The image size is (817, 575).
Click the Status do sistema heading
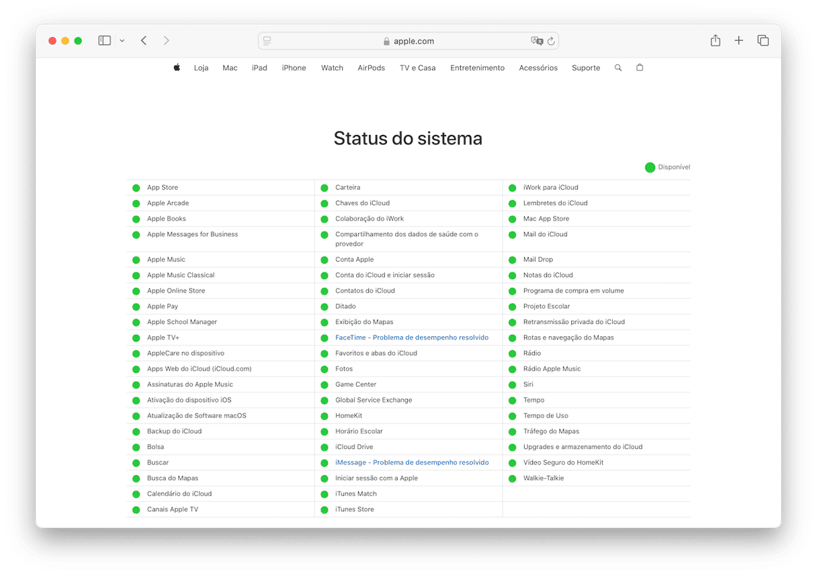coord(408,139)
